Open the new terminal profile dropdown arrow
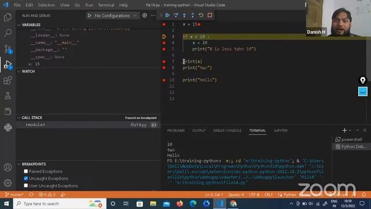371x209 pixels. (350, 131)
